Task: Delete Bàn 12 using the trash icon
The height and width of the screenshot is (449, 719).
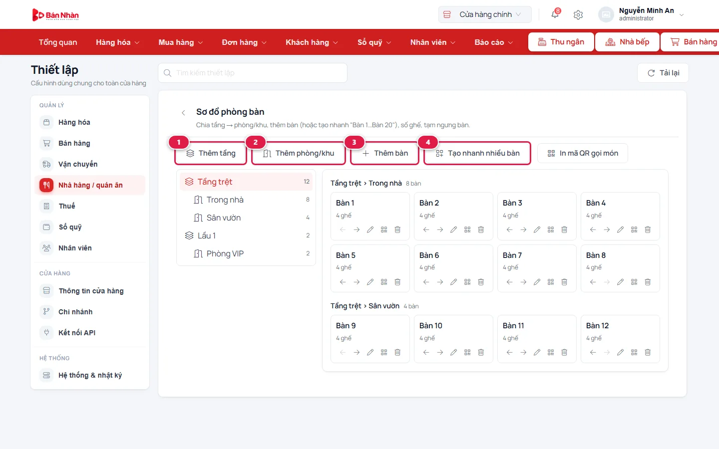Action: pyautogui.click(x=648, y=352)
